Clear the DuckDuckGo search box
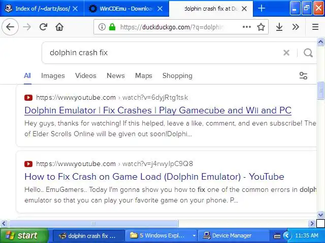Viewport: 325px width, 243px height. (x=286, y=53)
